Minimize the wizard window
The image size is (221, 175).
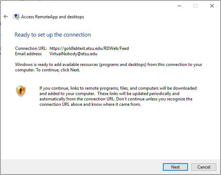(x=179, y=6)
